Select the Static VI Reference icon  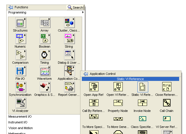point(143,87)
